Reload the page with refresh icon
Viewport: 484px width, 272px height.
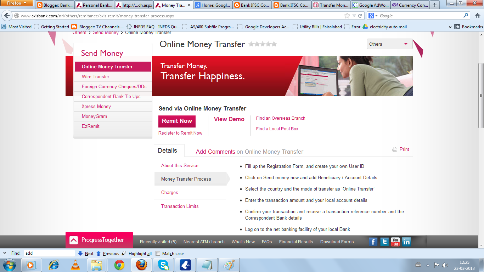(360, 16)
